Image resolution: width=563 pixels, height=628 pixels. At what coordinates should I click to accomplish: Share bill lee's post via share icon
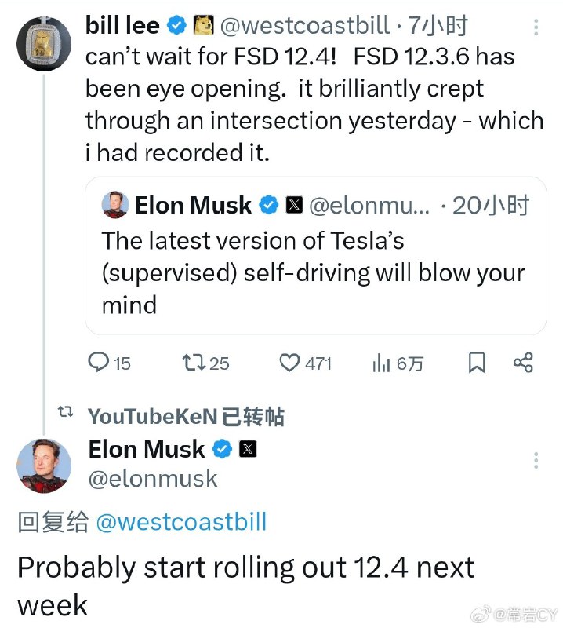click(x=523, y=363)
